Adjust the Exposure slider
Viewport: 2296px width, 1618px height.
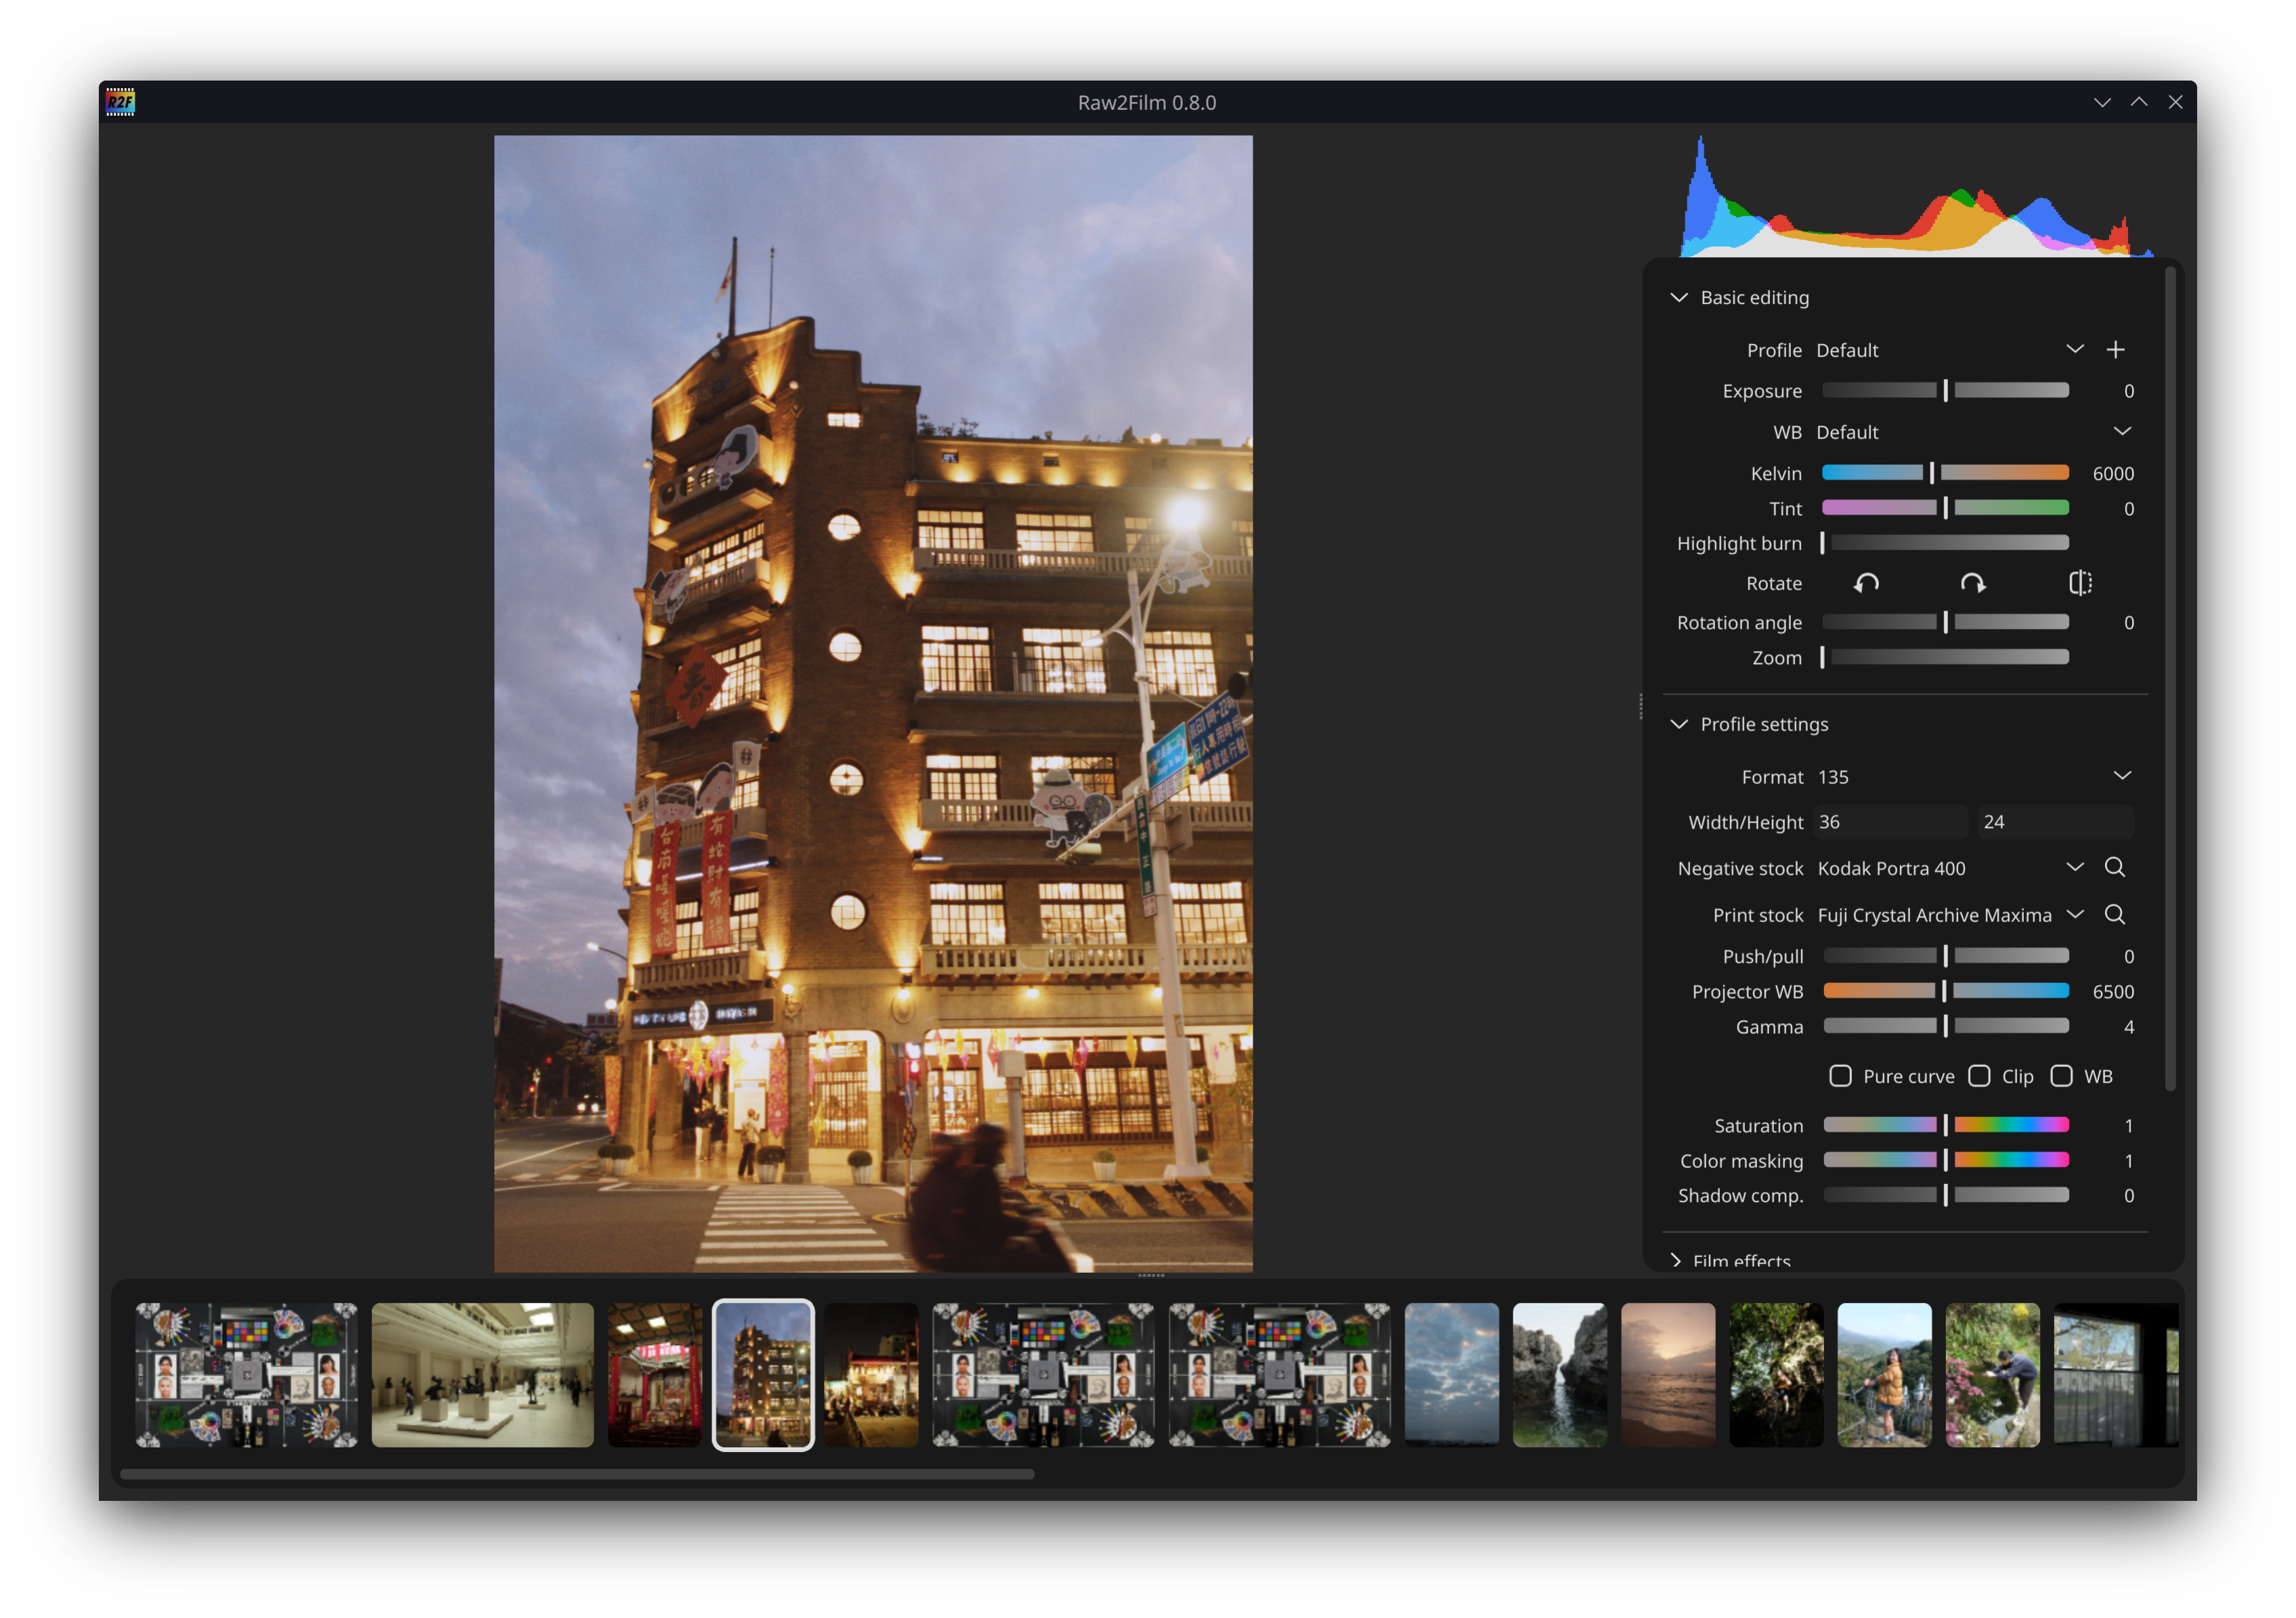point(1945,391)
